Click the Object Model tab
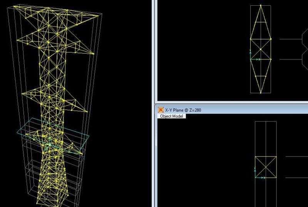308x207 pixels. [171, 116]
